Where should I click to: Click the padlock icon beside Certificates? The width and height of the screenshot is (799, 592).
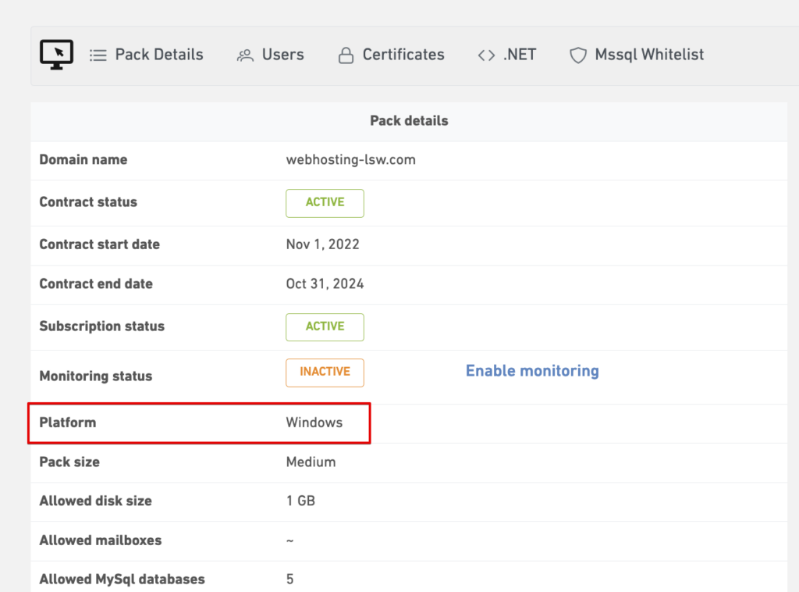(346, 55)
